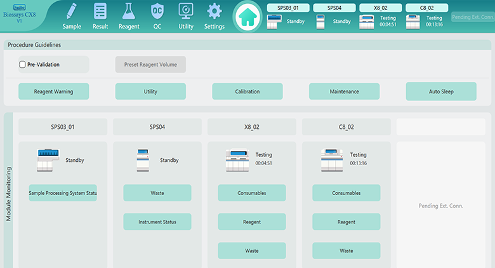Click the SPS03_01 instrument icon in Module Monitoring
This screenshot has height=268, width=495.
pyautogui.click(x=48, y=159)
